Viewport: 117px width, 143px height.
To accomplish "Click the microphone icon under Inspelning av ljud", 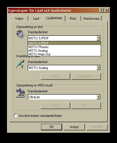I will [20, 64].
